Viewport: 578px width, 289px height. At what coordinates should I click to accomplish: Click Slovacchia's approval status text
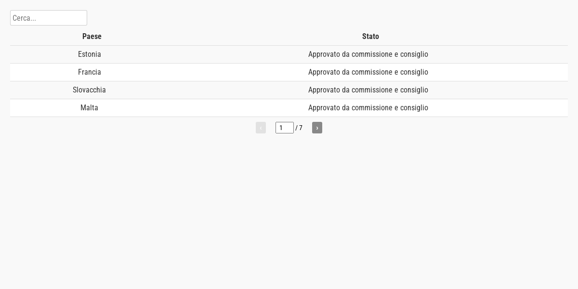(368, 90)
